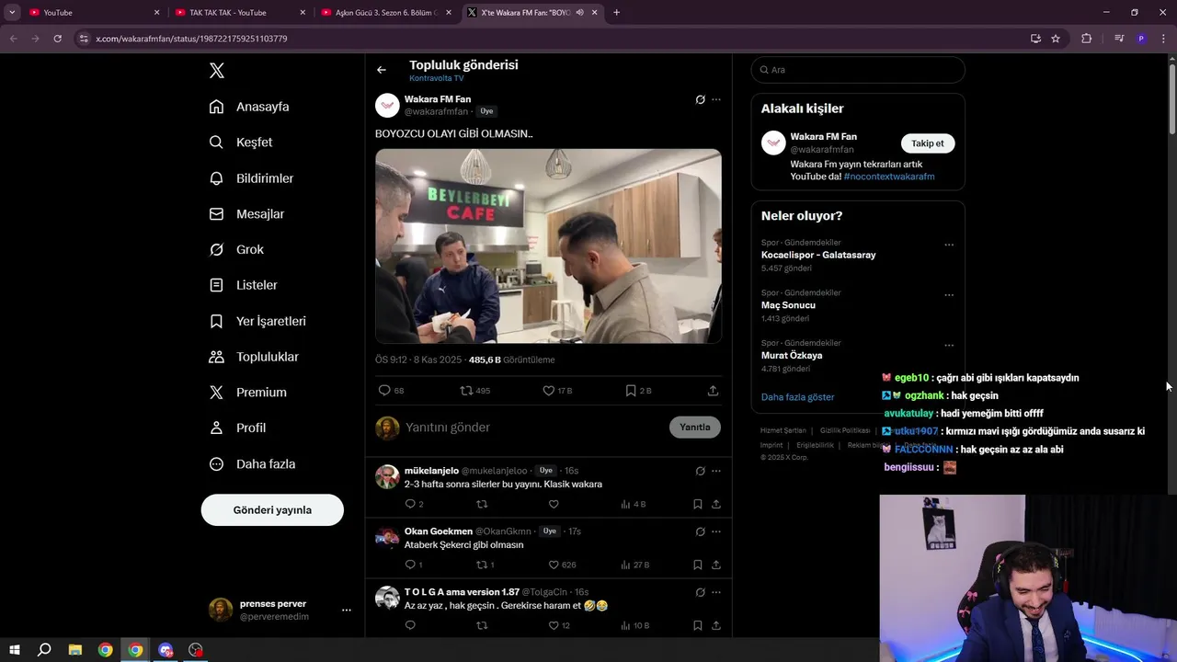Click Grok icon on mükelanjelo reply
The height and width of the screenshot is (662, 1177).
(700, 471)
